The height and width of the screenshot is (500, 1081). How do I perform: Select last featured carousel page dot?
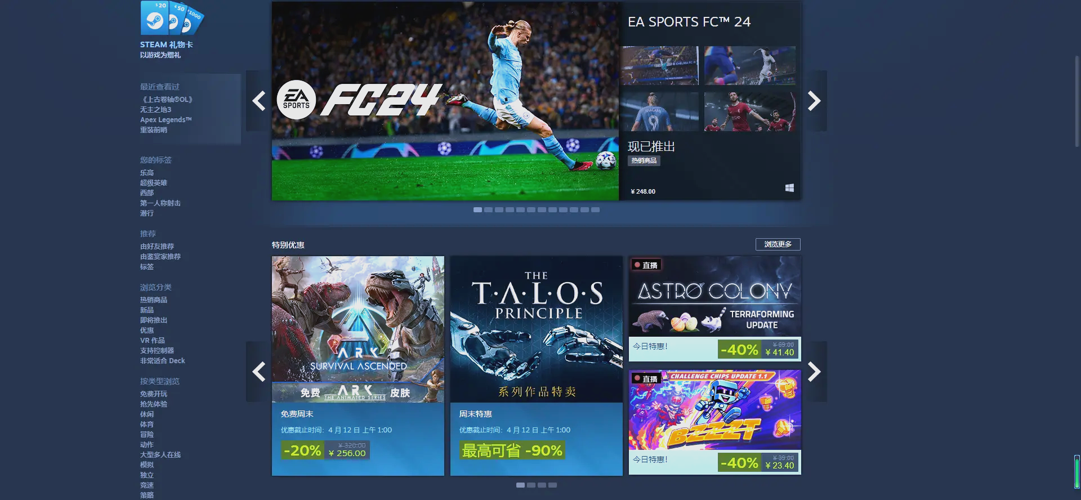pyautogui.click(x=595, y=209)
